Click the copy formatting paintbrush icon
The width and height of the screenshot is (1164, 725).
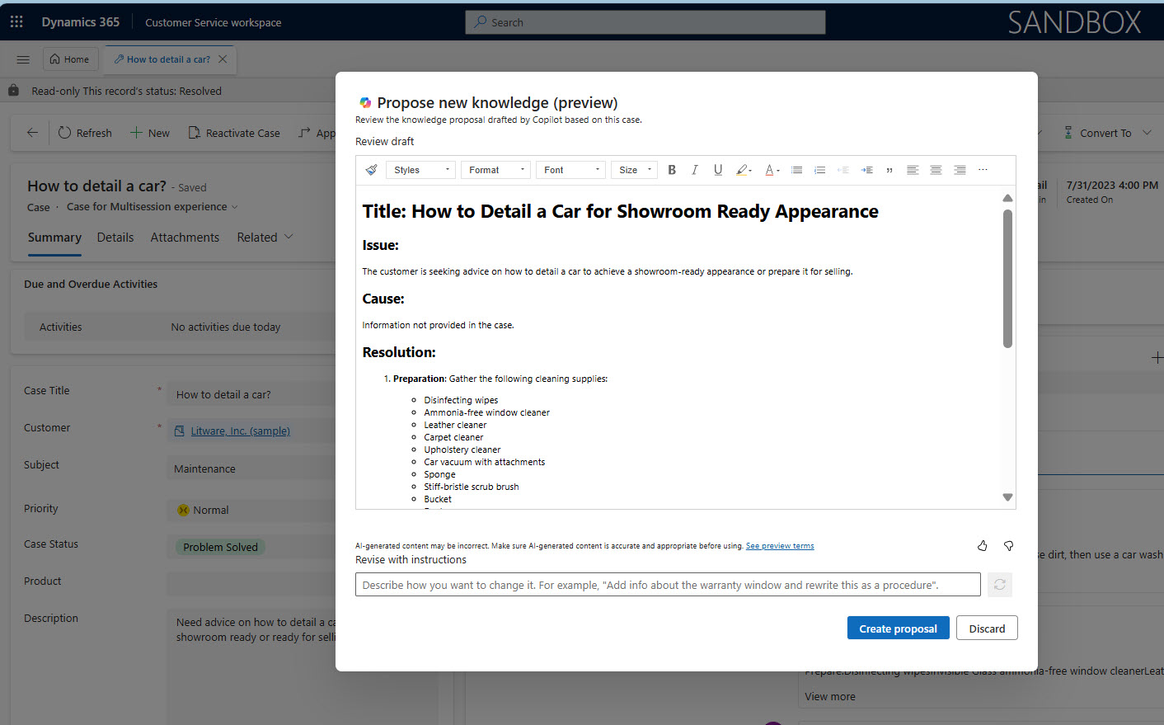pyautogui.click(x=371, y=170)
